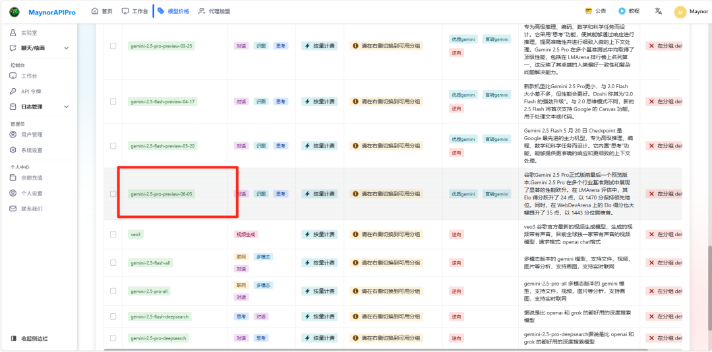Click 思考 tag in gemini-2.5-flash-deepsearch row

coord(241,316)
